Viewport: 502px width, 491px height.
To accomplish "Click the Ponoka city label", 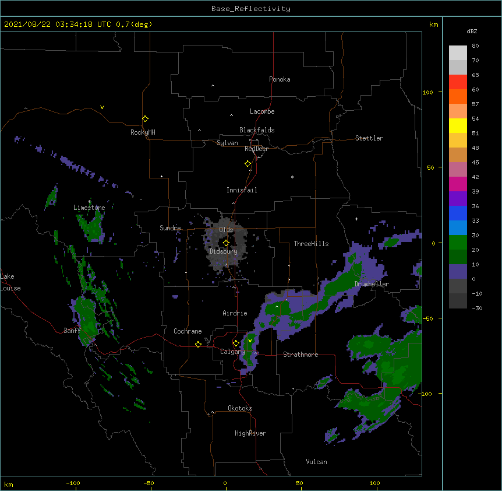I will [x=280, y=79].
